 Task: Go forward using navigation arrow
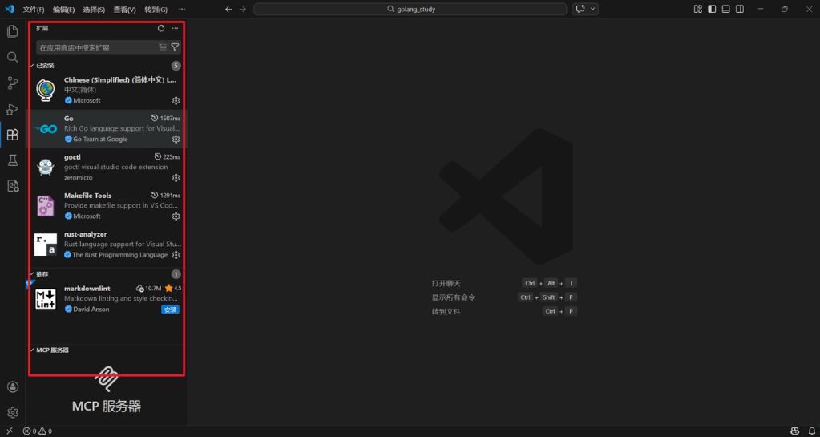click(243, 9)
